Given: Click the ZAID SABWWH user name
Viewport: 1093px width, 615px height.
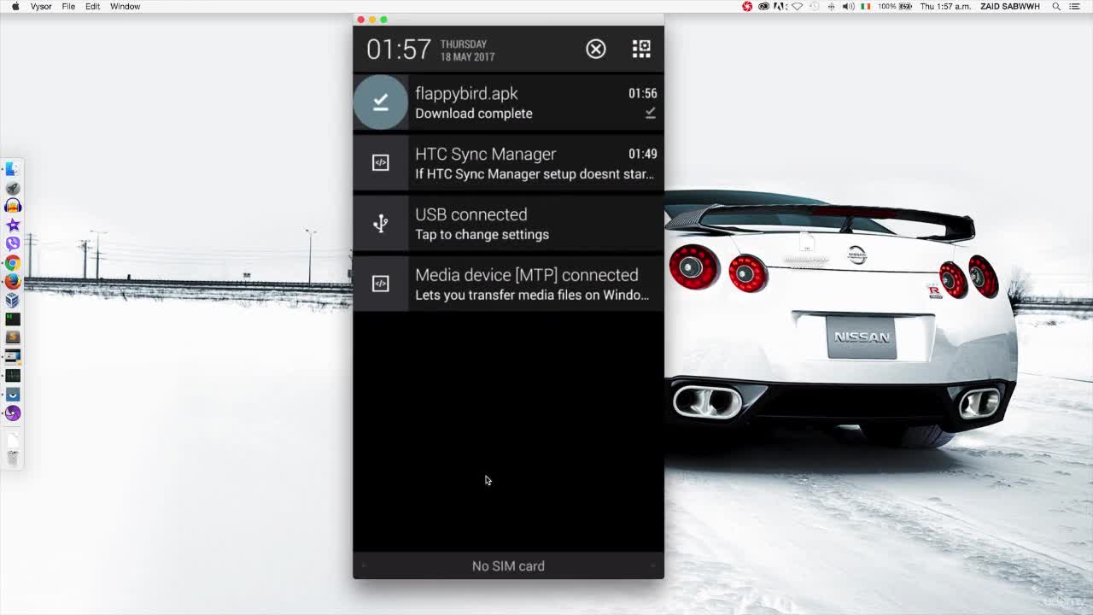Looking at the screenshot, I should pos(1010,6).
